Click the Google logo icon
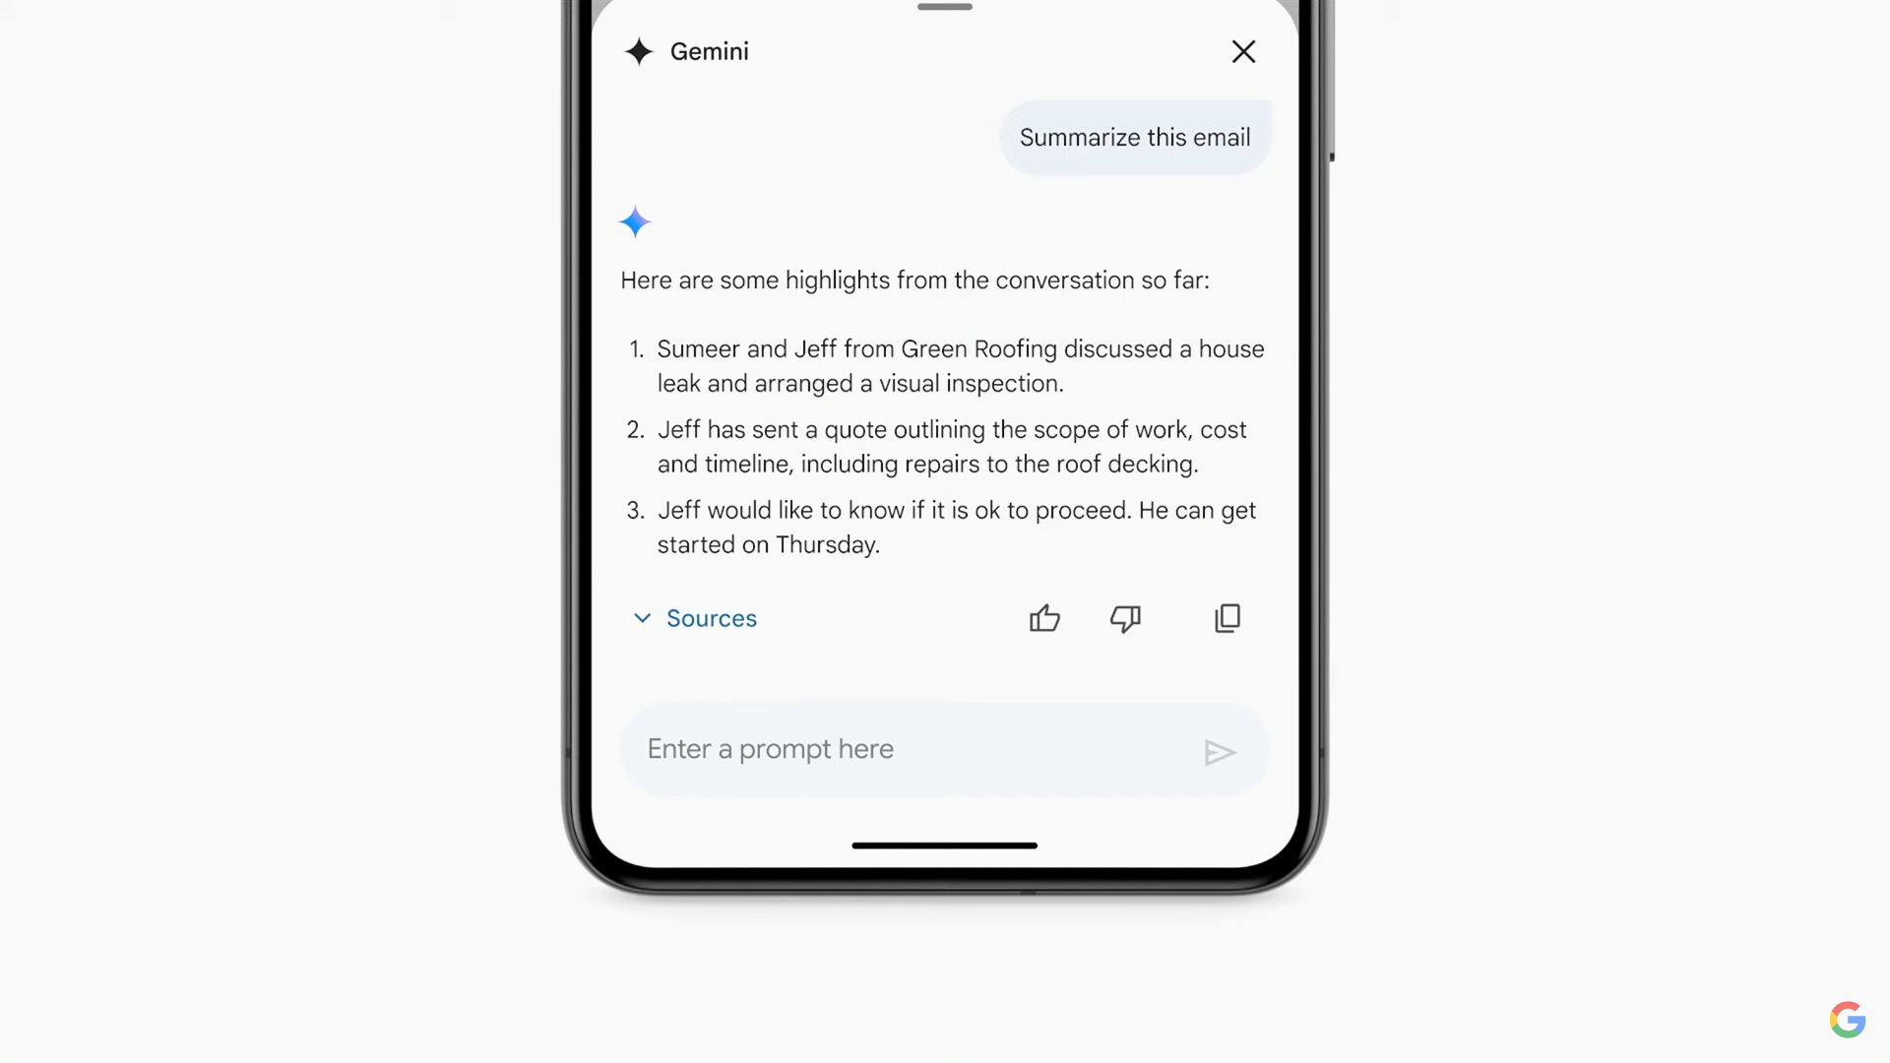 pos(1847,1017)
